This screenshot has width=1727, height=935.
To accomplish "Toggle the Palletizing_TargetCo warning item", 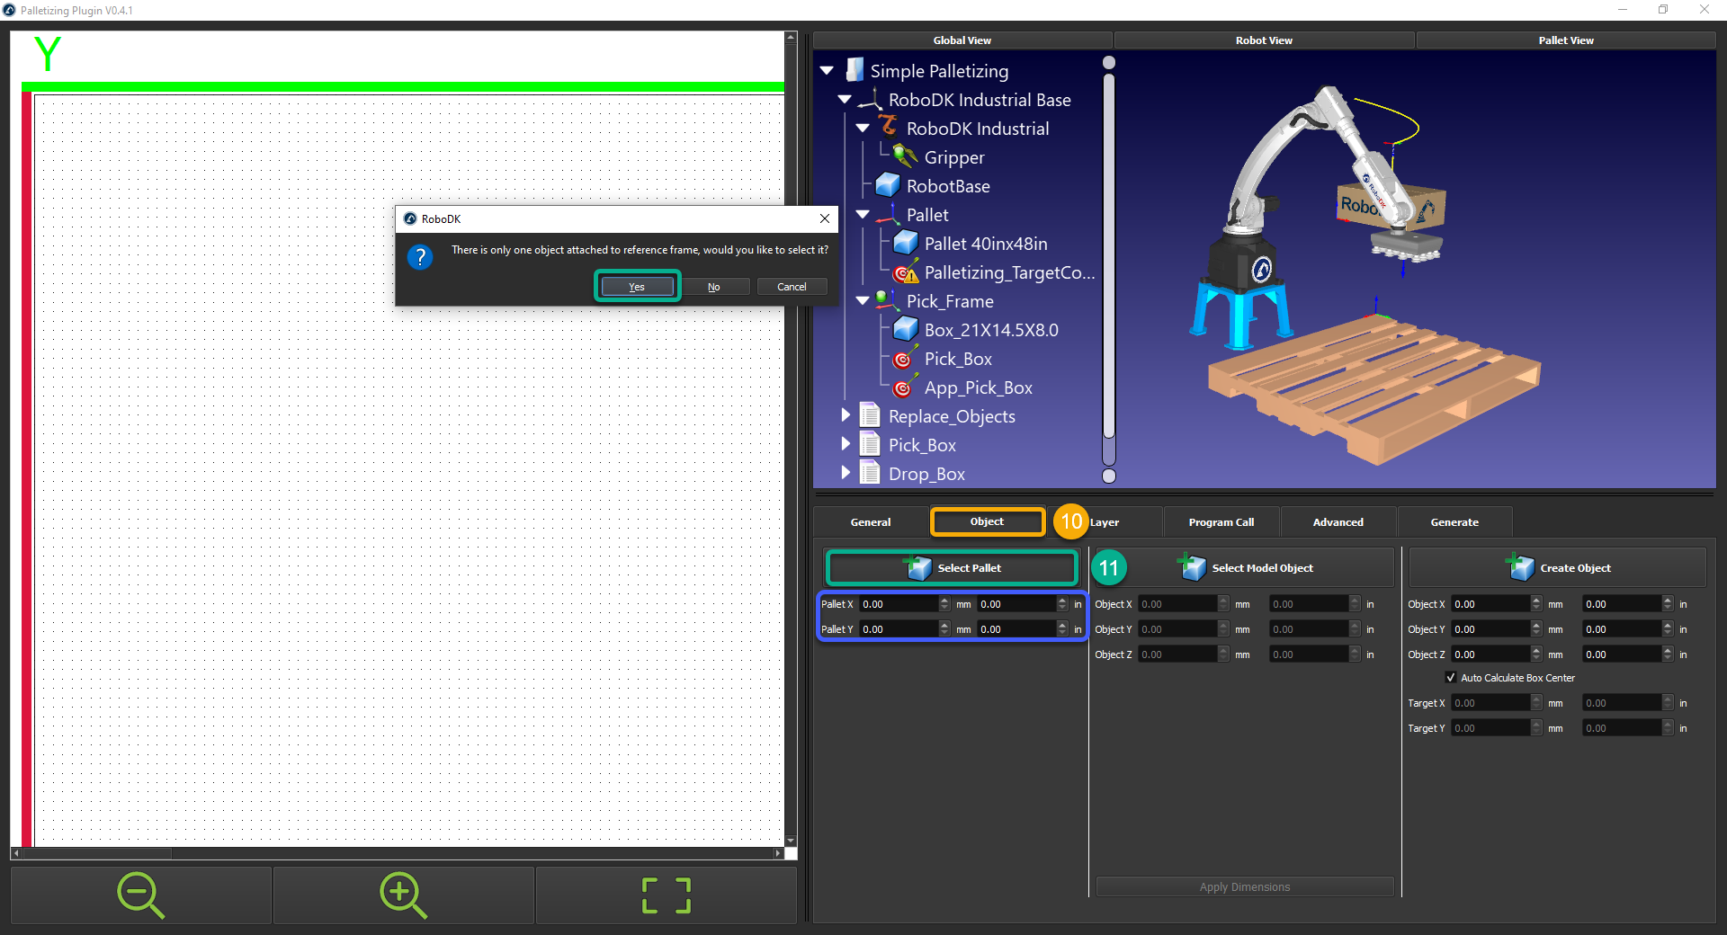I will coord(906,272).
